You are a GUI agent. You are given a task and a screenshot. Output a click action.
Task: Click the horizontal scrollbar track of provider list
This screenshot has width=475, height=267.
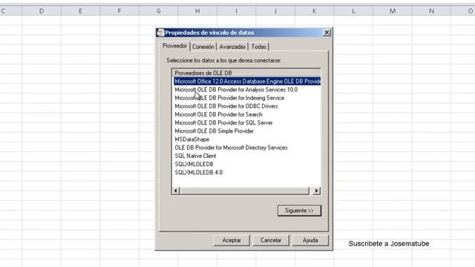tap(245, 191)
